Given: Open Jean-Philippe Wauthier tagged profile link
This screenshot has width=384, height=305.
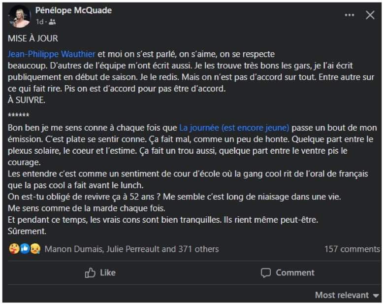Looking at the screenshot, I should (x=51, y=54).
